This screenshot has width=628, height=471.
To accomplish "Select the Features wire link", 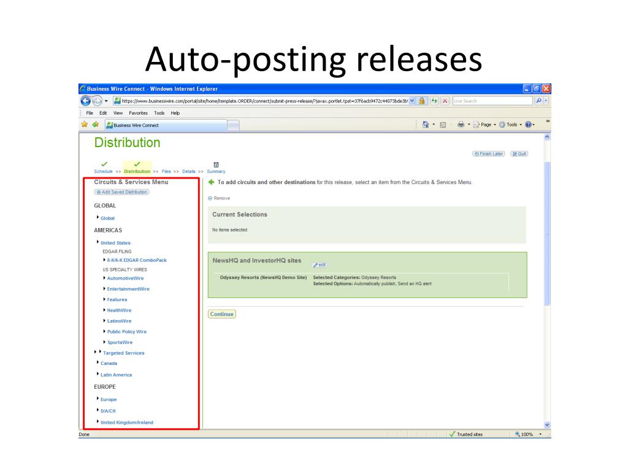I will pos(117,299).
